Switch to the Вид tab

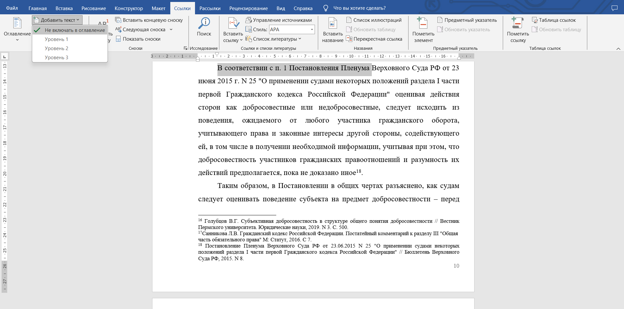point(281,8)
